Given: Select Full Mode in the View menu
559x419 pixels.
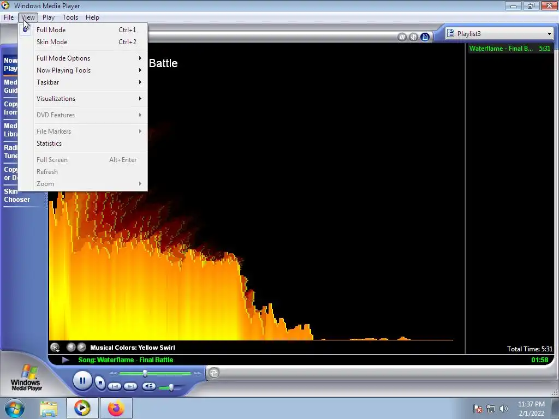Looking at the screenshot, I should pos(83,30).
